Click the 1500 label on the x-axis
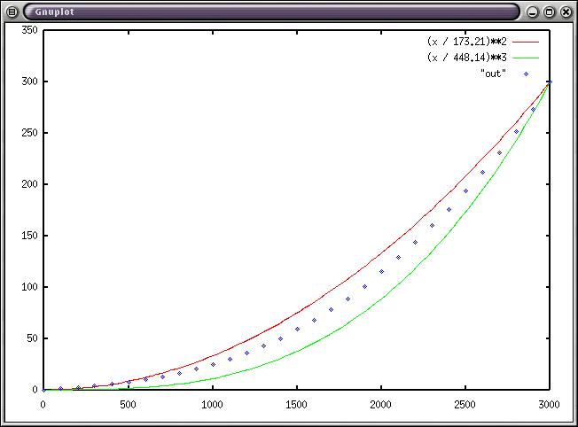This screenshot has width=578, height=427. (296, 404)
